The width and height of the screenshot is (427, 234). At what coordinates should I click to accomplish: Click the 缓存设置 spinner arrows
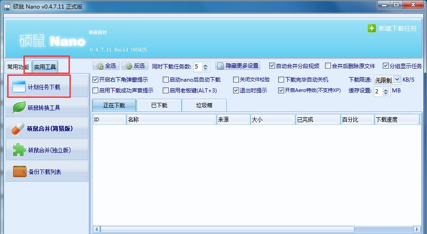pyautogui.click(x=386, y=92)
